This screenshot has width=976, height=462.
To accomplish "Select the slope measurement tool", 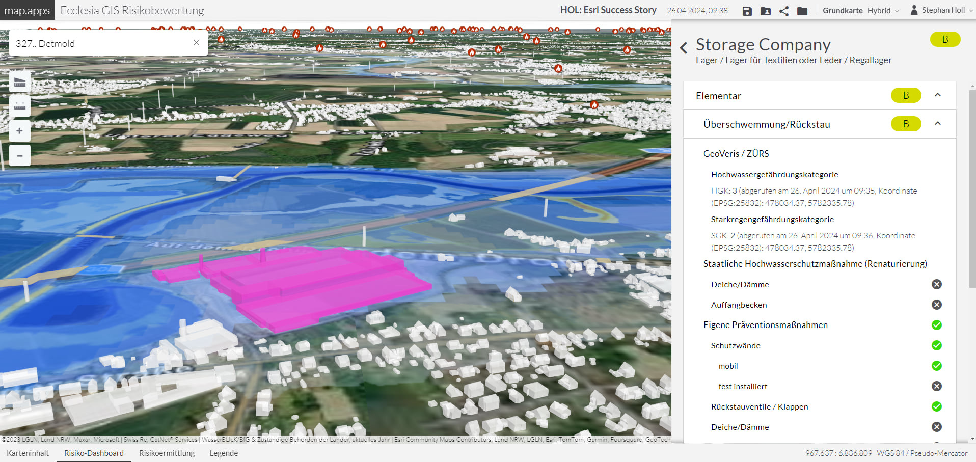I will 19,81.
